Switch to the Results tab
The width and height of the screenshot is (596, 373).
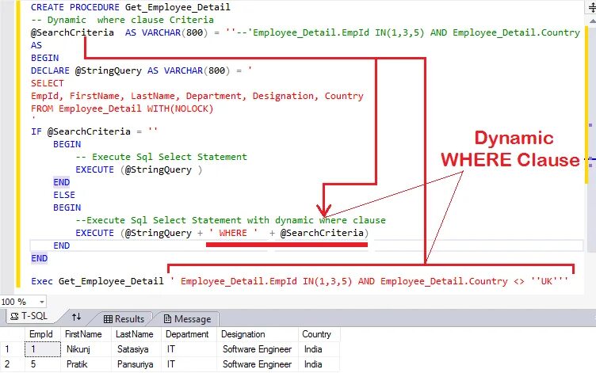(124, 319)
